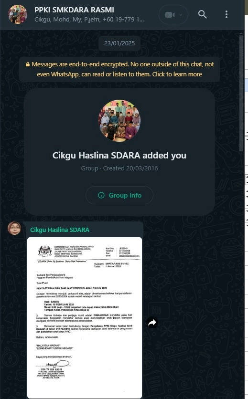Click the end-to-end encryption notice
248x399 pixels.
119,69
